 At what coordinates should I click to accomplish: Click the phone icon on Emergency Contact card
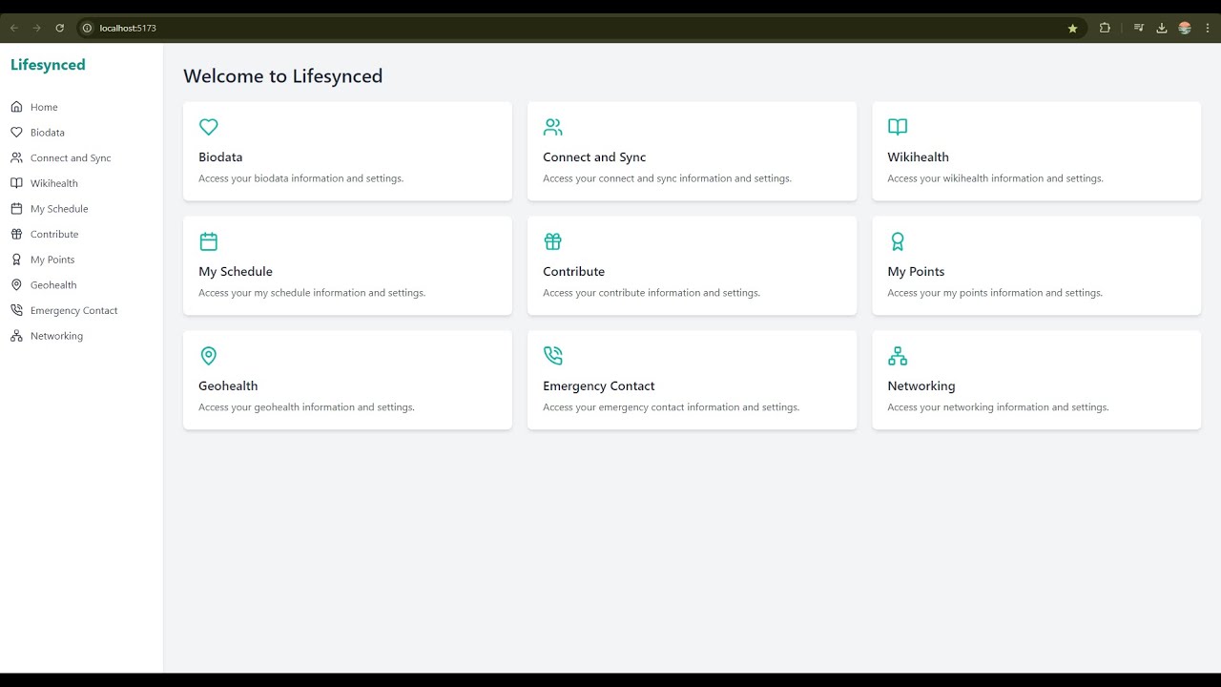[552, 356]
